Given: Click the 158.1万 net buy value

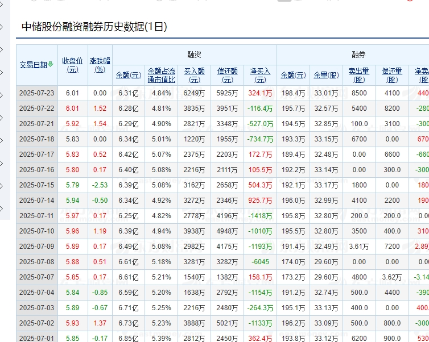Looking at the screenshot, I should [x=260, y=277].
